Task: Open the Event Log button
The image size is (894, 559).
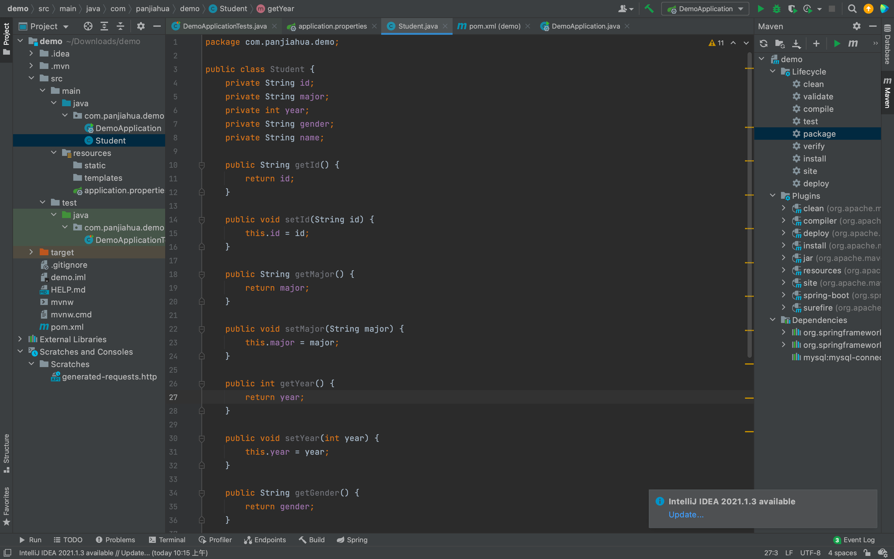Action: (x=854, y=540)
